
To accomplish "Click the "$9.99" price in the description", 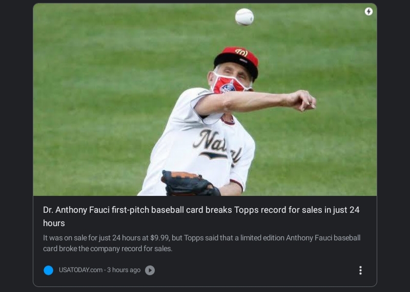I will point(159,238).
